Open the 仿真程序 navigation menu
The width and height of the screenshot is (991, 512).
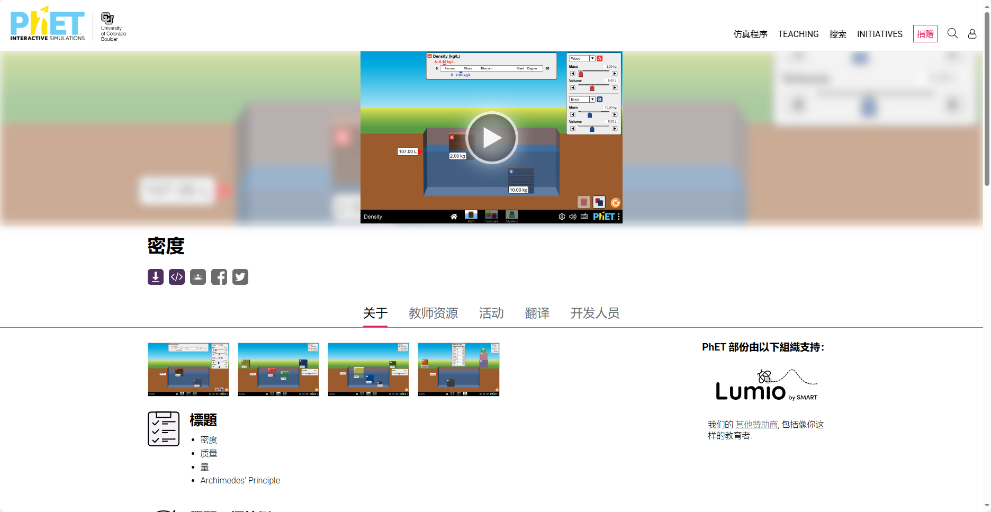(x=750, y=34)
